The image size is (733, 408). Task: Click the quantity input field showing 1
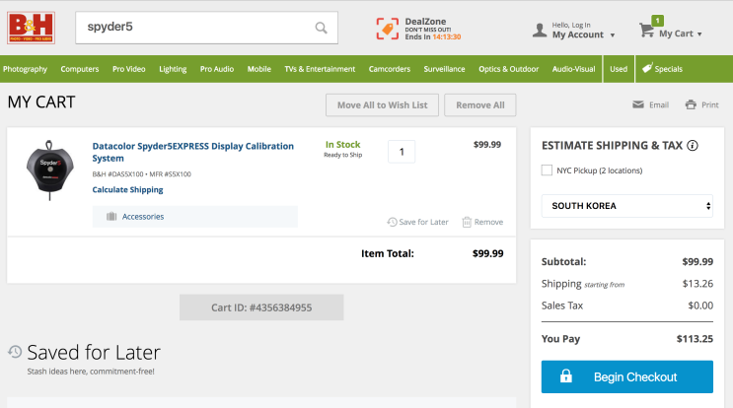tap(402, 152)
